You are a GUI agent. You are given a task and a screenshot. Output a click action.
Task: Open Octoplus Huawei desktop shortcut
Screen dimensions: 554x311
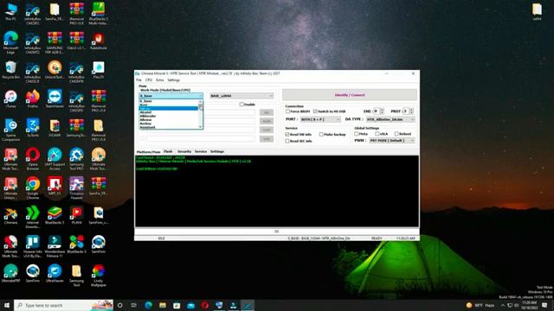[76, 188]
